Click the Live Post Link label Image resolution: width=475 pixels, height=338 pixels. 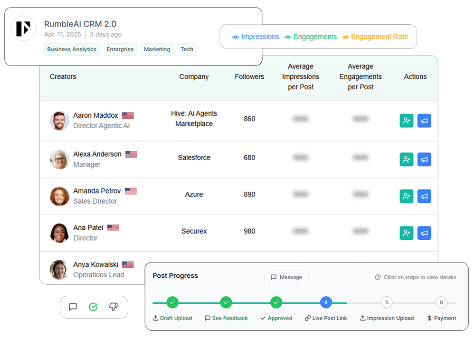point(330,318)
